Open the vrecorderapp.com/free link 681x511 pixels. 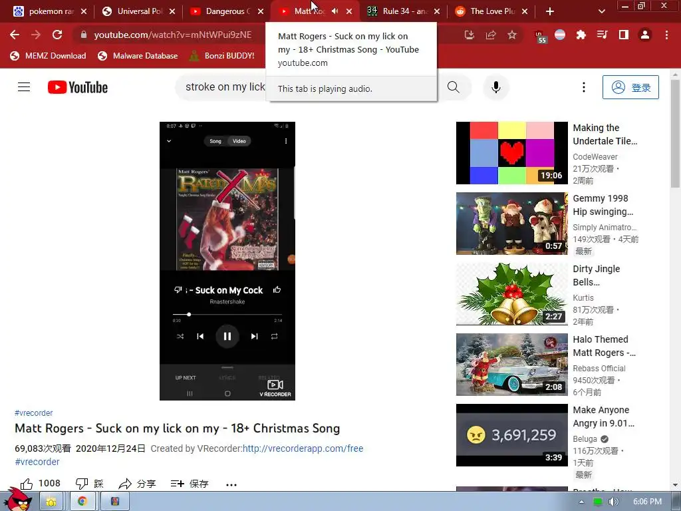[303, 448]
